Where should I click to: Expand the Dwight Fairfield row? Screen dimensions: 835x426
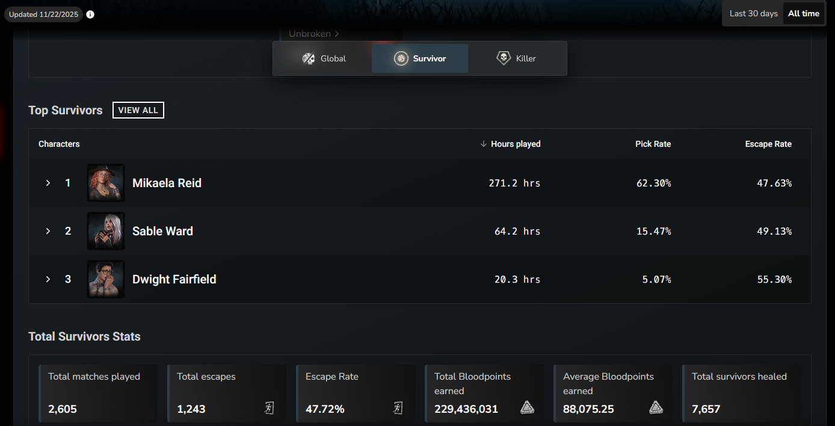click(48, 279)
